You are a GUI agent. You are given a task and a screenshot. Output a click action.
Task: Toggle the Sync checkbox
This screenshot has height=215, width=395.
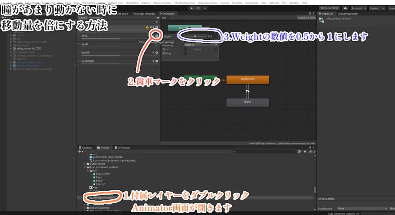(x=186, y=49)
